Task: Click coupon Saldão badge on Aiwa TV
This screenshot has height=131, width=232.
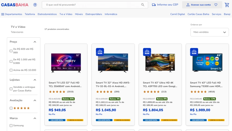Action: point(100,52)
